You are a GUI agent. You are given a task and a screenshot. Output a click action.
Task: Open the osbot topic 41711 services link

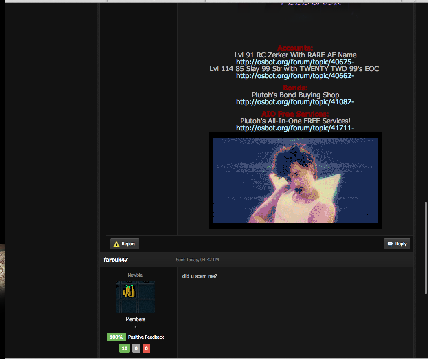click(295, 128)
